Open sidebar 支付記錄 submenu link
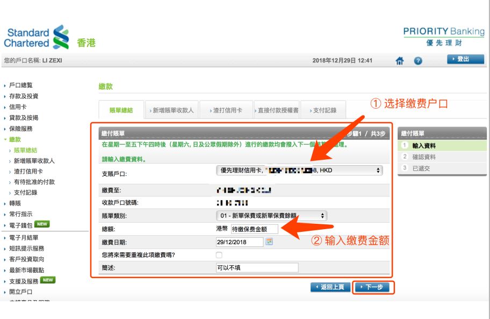This screenshot has width=490, height=319. (x=25, y=193)
